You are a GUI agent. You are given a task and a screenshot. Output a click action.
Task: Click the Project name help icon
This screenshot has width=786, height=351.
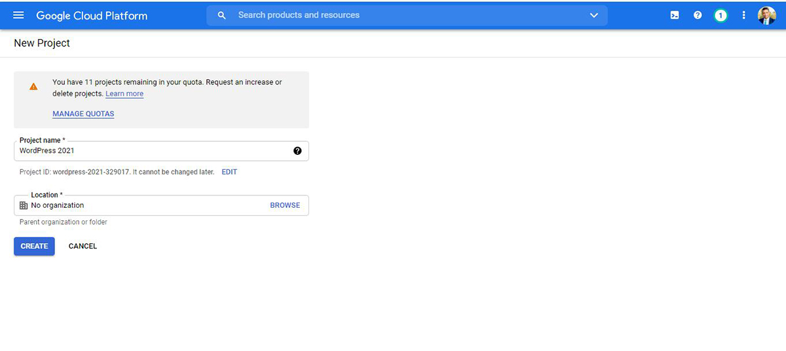click(x=297, y=151)
